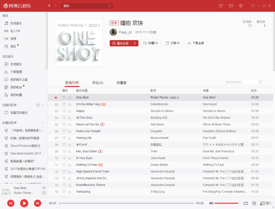
Task: Like Waking Life heart
Action: click(x=64, y=138)
